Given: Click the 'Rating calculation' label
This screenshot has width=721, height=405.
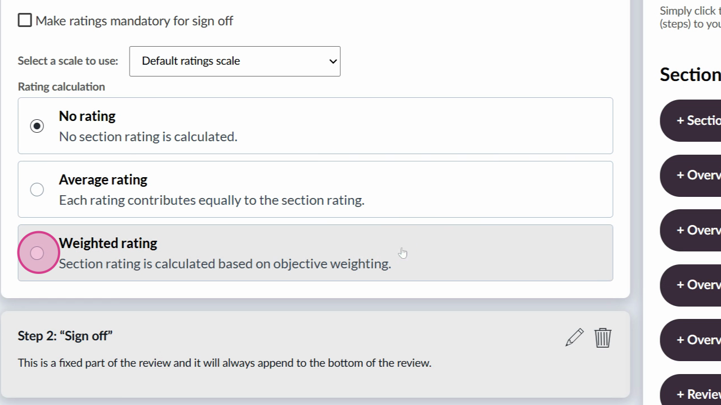Looking at the screenshot, I should point(61,87).
